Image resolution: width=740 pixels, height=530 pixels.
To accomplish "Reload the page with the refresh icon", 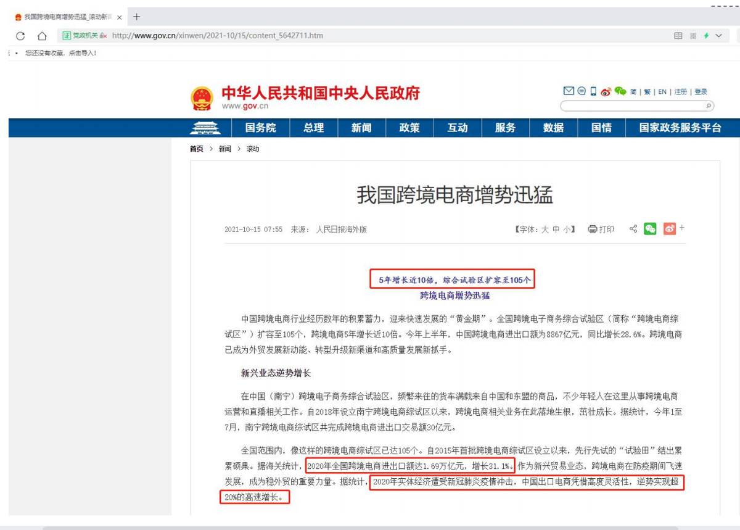I will click(20, 36).
